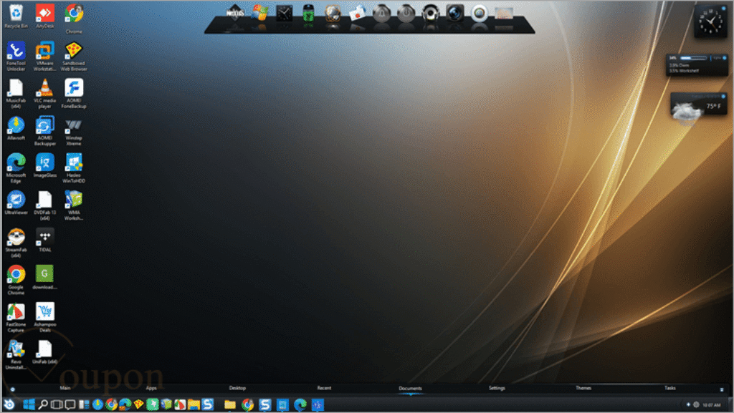Image resolution: width=734 pixels, height=413 pixels.
Task: Click the camera lens icon in the Nexus dock
Action: (454, 13)
